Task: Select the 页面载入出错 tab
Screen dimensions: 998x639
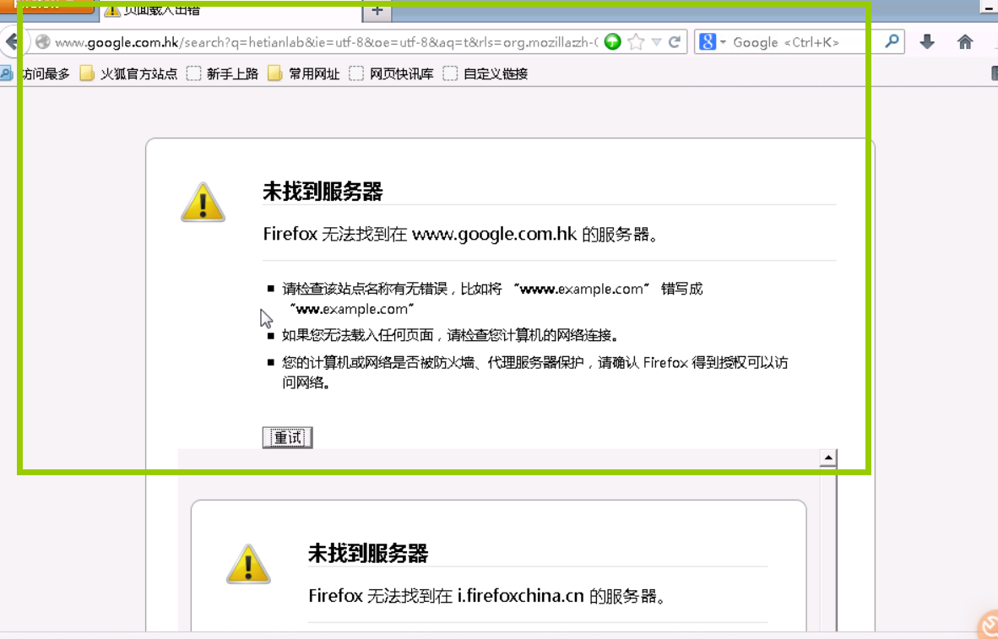Action: point(231,10)
